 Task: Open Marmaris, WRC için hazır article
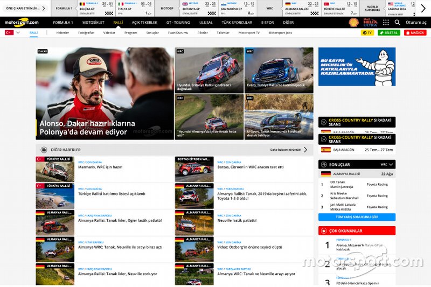click(100, 167)
